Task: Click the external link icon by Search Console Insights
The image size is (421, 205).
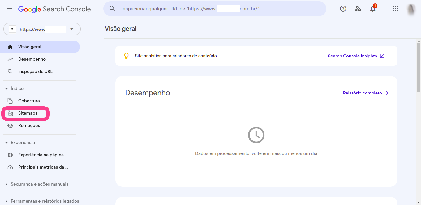Action: tap(382, 56)
